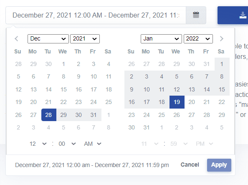This screenshot has height=185, width=248.
Task: Pick January 26 in the right calendar
Action: (177, 115)
